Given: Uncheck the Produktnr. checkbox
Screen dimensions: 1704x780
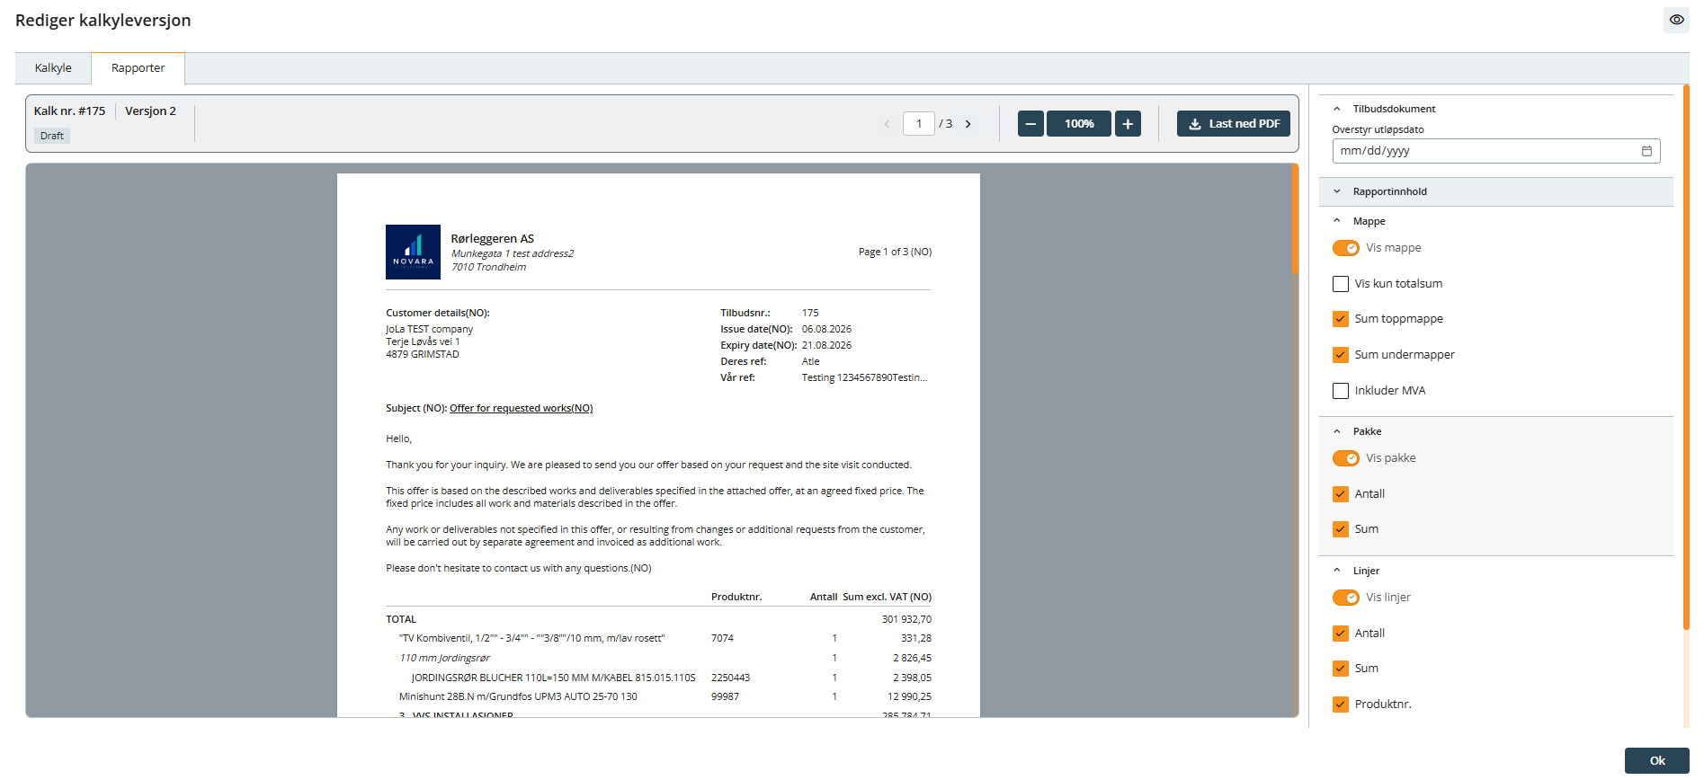Looking at the screenshot, I should pyautogui.click(x=1341, y=705).
